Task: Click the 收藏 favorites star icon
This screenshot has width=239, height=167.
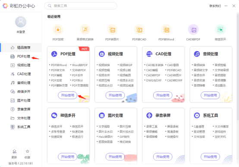Action: point(28,151)
